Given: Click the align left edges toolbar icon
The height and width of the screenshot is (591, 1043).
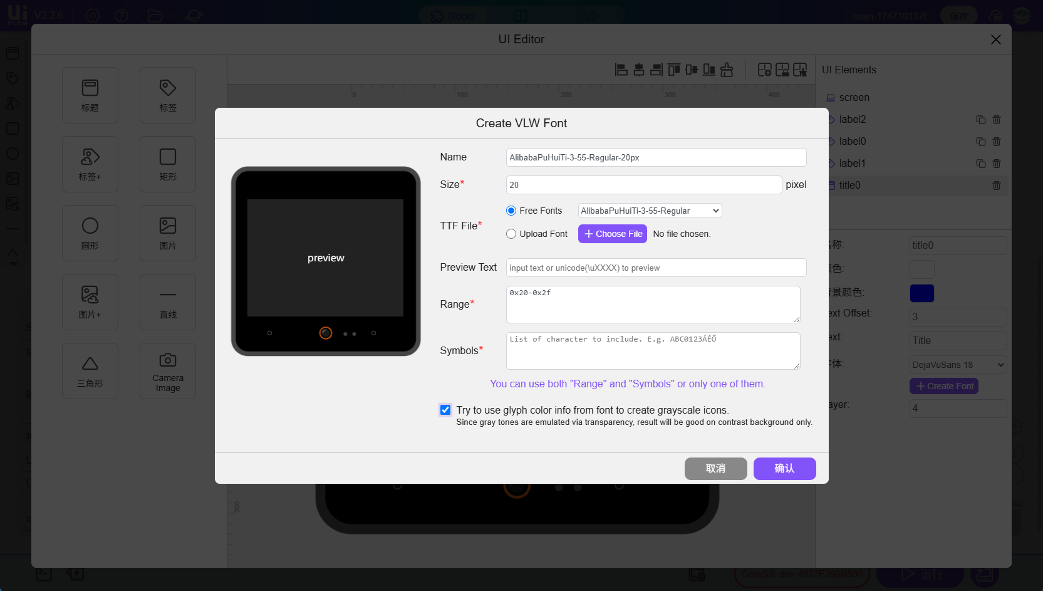Looking at the screenshot, I should (621, 70).
